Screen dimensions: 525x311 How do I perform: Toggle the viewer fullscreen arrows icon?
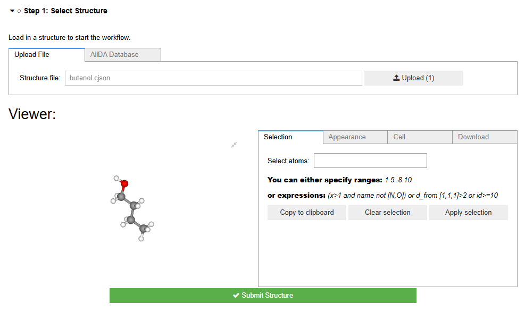(234, 145)
